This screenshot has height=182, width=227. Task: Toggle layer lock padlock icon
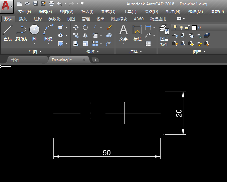(x=188, y=27)
